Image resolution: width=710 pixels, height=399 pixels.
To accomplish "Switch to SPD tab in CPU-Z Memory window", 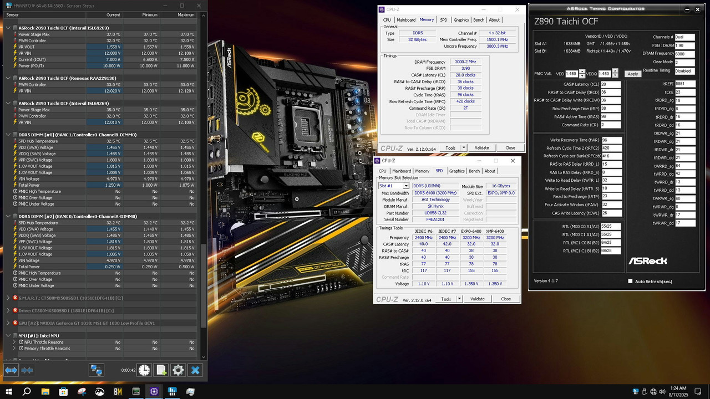I will pos(444,20).
